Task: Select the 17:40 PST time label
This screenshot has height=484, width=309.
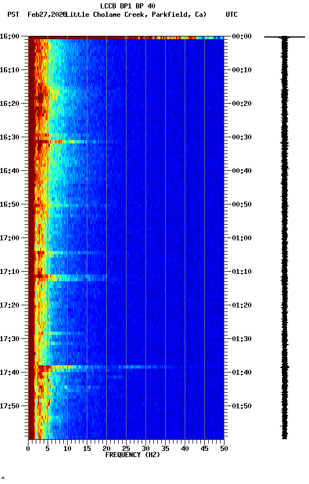Action: click(x=10, y=373)
